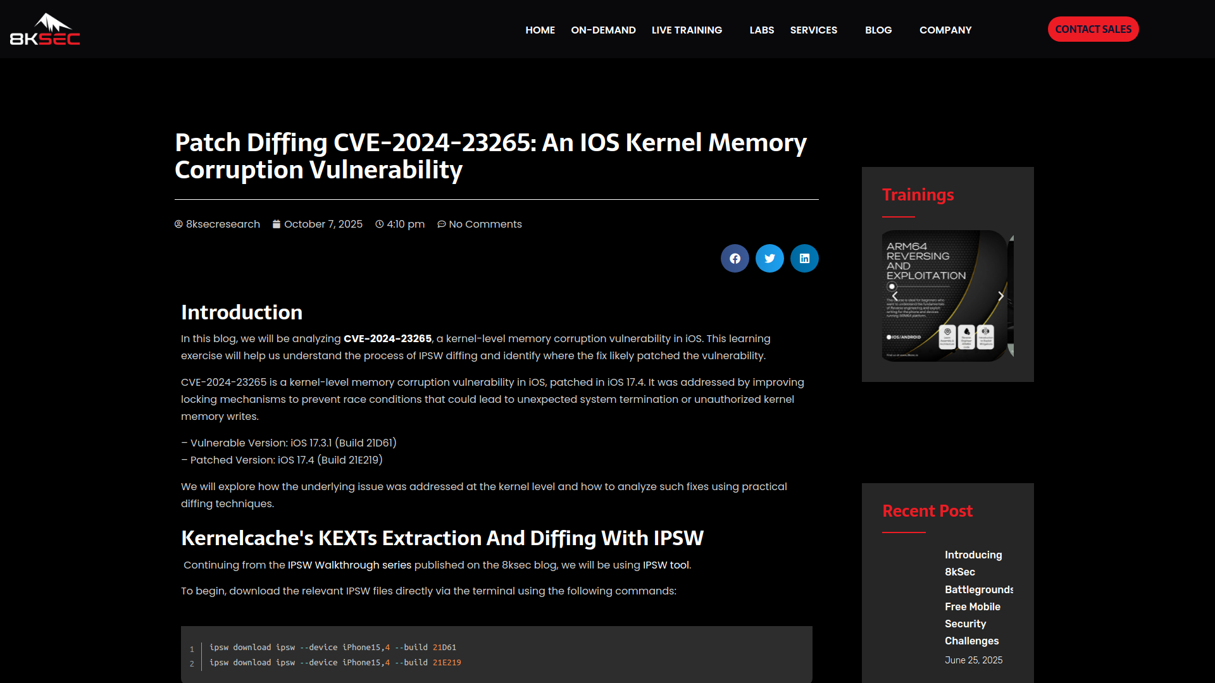
Task: Click the comment bubble icon near No Comments
Action: coord(442,224)
